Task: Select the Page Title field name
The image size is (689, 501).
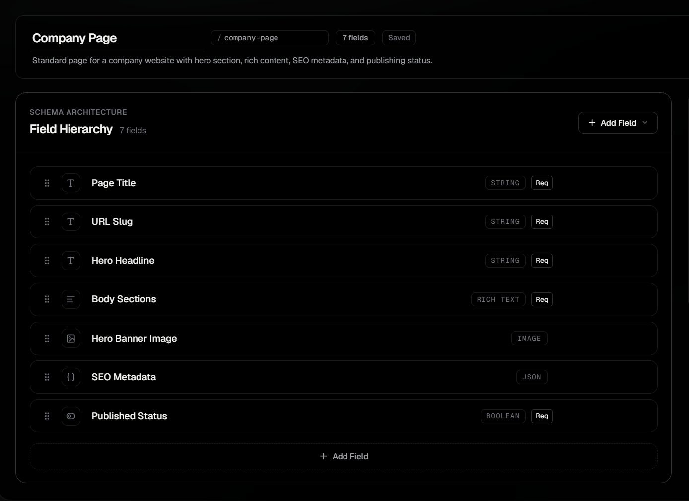Action: (x=114, y=183)
